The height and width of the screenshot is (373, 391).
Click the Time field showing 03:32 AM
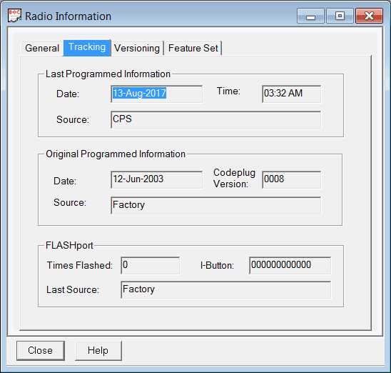292,94
